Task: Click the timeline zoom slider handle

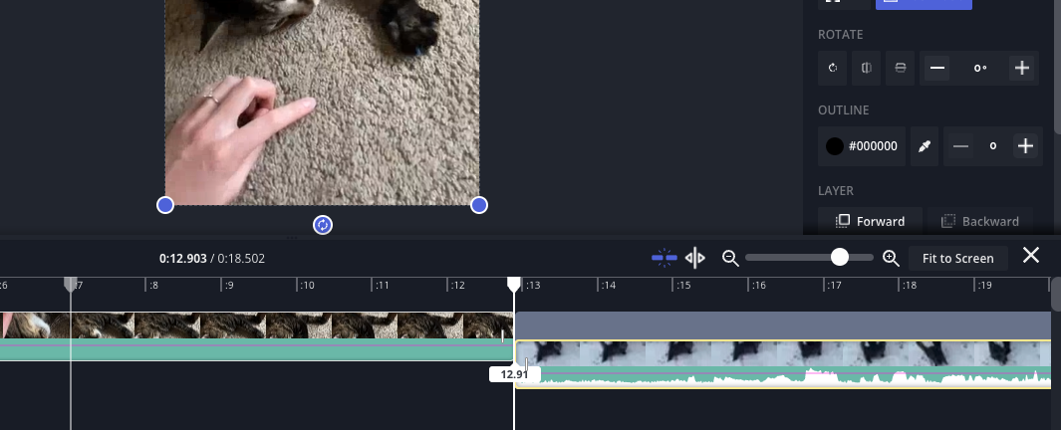Action: coord(840,257)
